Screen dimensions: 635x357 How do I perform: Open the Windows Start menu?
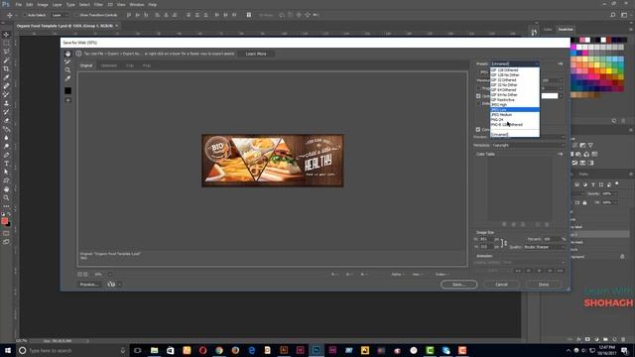point(8,350)
